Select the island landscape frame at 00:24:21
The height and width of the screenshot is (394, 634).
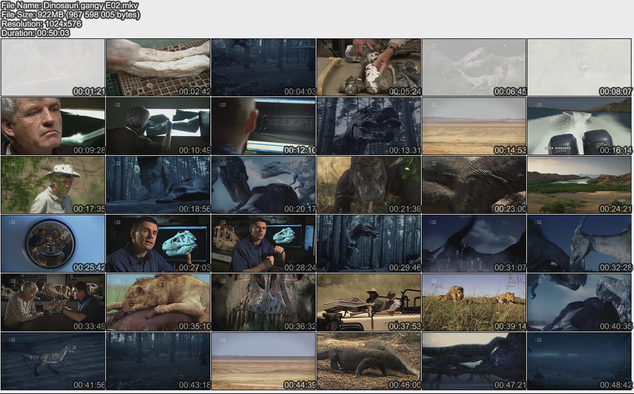coord(580,185)
